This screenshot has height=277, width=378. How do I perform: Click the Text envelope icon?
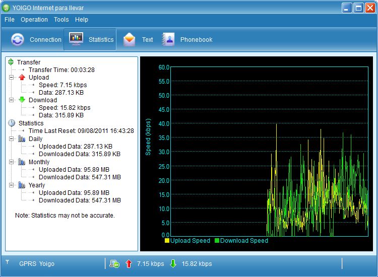(x=130, y=39)
